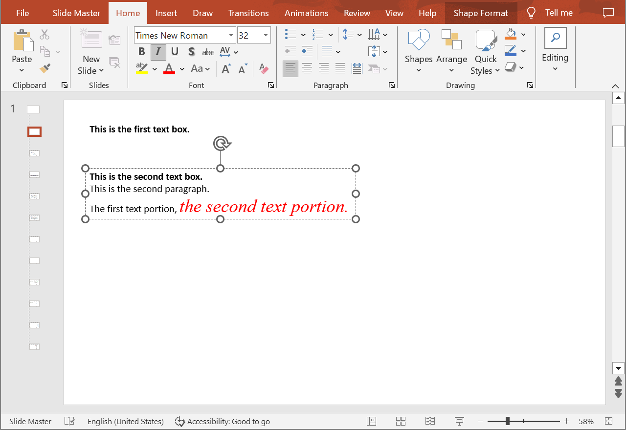This screenshot has height=430, width=626.
Task: Decrease font size with small A
Action: 243,69
